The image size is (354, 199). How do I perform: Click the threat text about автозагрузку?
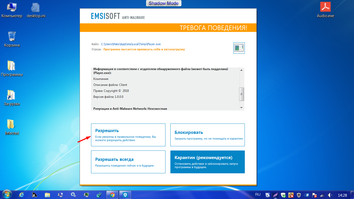(x=144, y=49)
